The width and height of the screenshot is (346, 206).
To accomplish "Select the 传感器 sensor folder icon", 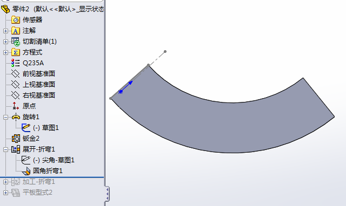I will [x=16, y=20].
